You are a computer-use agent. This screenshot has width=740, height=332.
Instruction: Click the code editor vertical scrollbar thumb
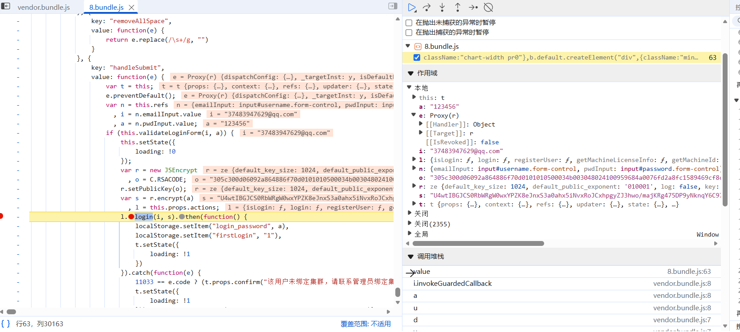(398, 292)
